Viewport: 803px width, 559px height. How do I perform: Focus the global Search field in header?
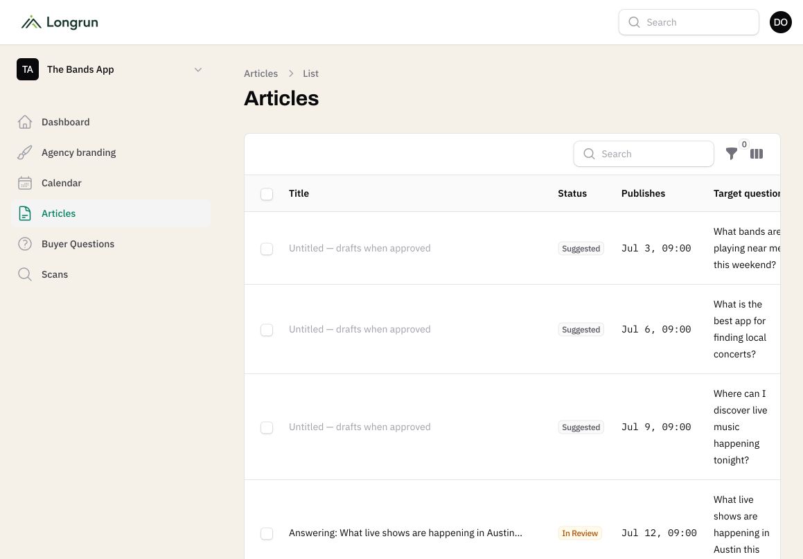coord(688,22)
